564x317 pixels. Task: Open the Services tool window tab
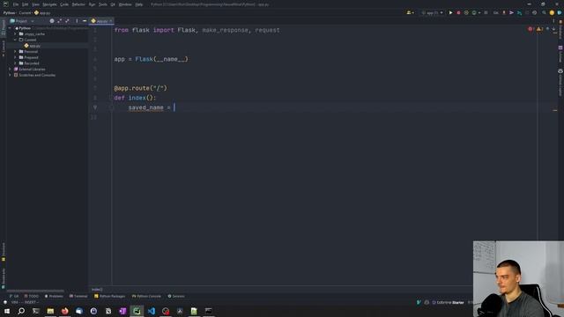176,296
